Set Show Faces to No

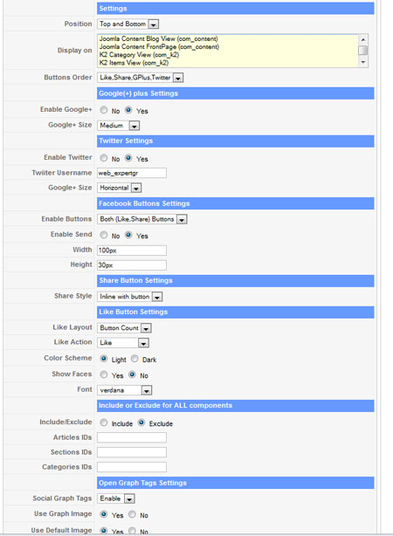[132, 375]
